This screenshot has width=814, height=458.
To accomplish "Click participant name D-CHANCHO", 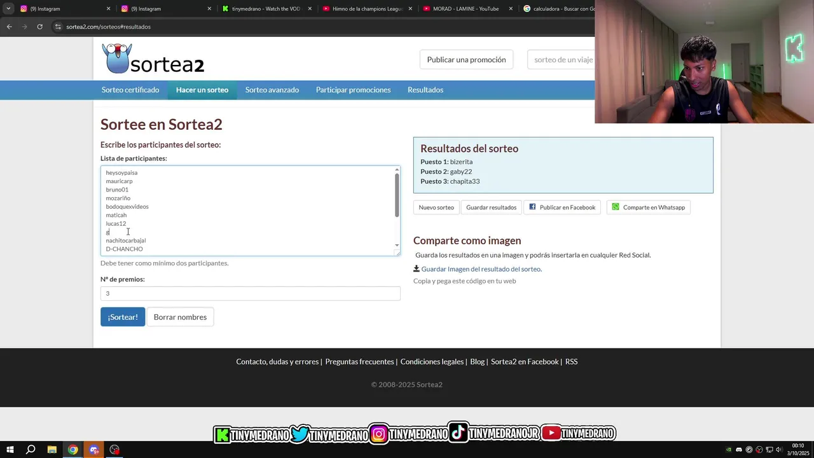I will click(124, 249).
